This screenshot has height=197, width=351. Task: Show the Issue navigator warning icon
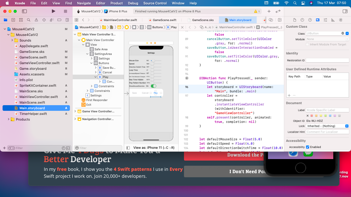tap(36, 20)
